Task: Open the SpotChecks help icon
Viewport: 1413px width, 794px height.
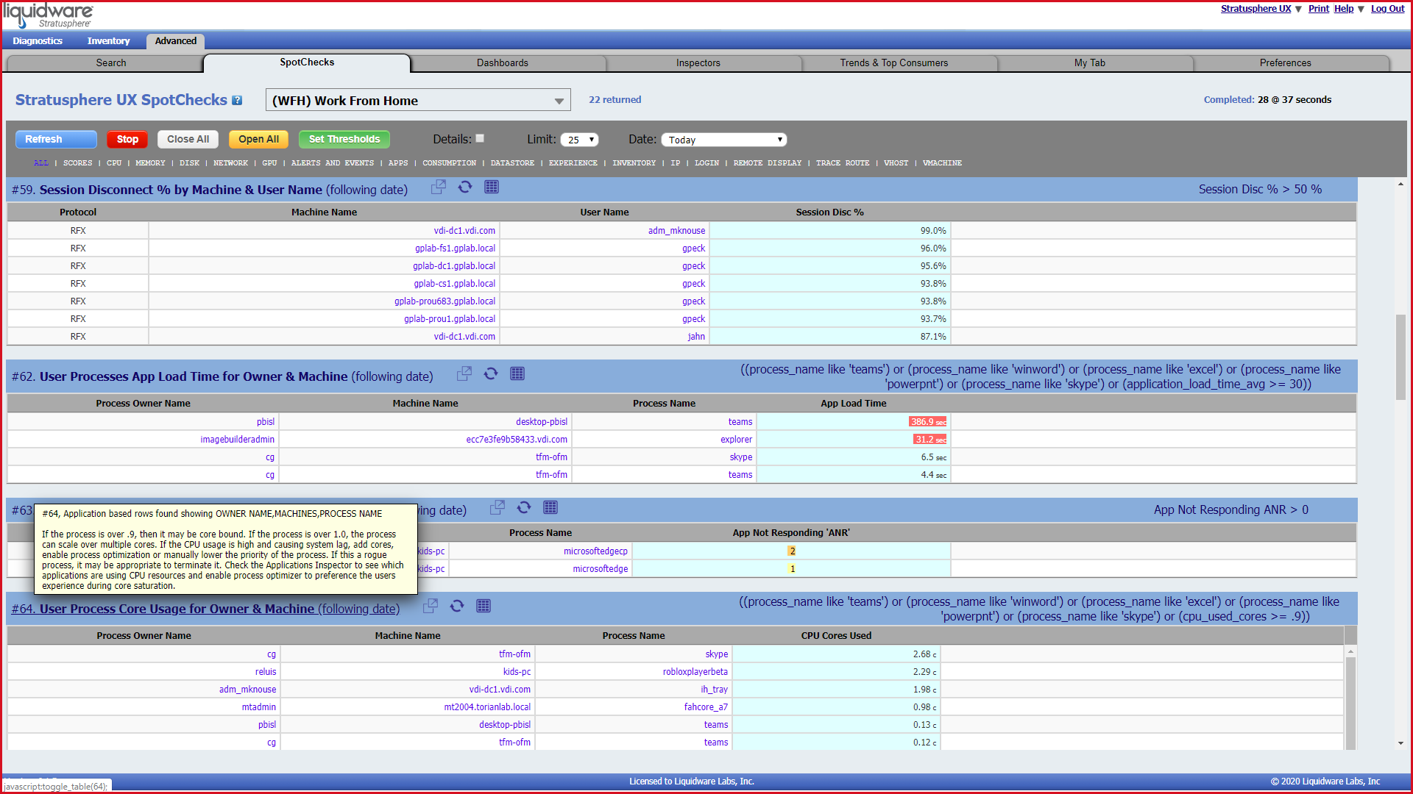Action: (x=237, y=101)
